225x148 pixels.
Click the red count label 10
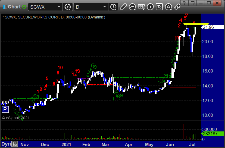(60, 67)
